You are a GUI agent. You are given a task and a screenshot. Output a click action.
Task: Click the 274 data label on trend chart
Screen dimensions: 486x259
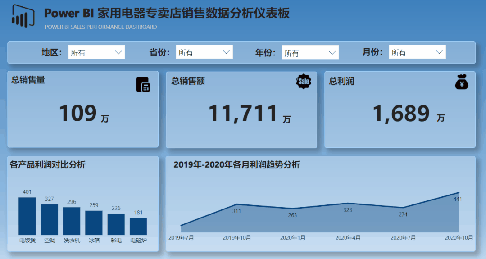403,214
